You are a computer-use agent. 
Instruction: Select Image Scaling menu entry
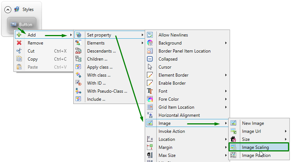(255, 147)
